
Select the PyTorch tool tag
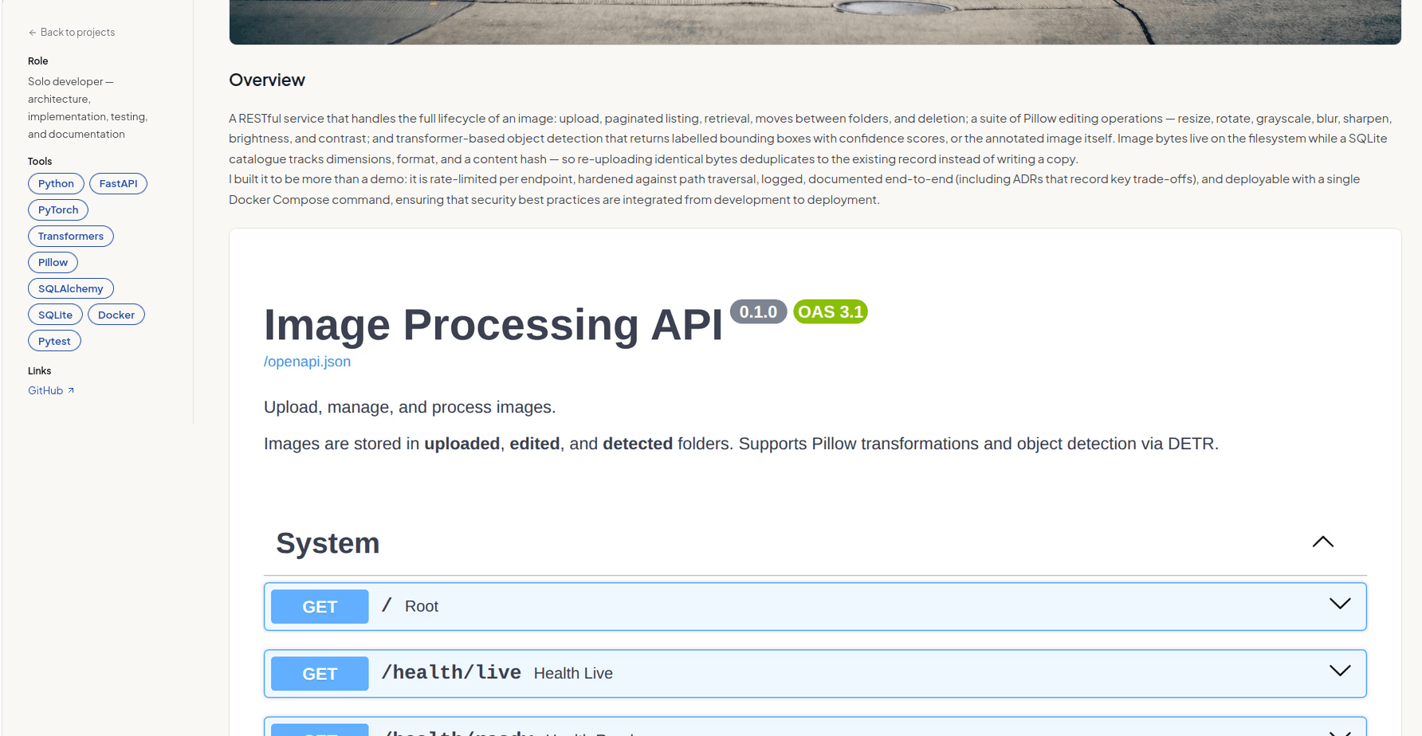tap(58, 210)
